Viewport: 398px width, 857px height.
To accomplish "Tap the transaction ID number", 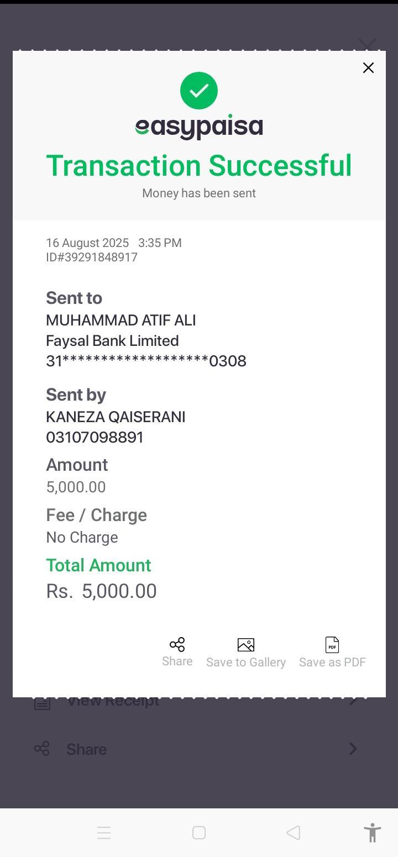I will 92,257.
